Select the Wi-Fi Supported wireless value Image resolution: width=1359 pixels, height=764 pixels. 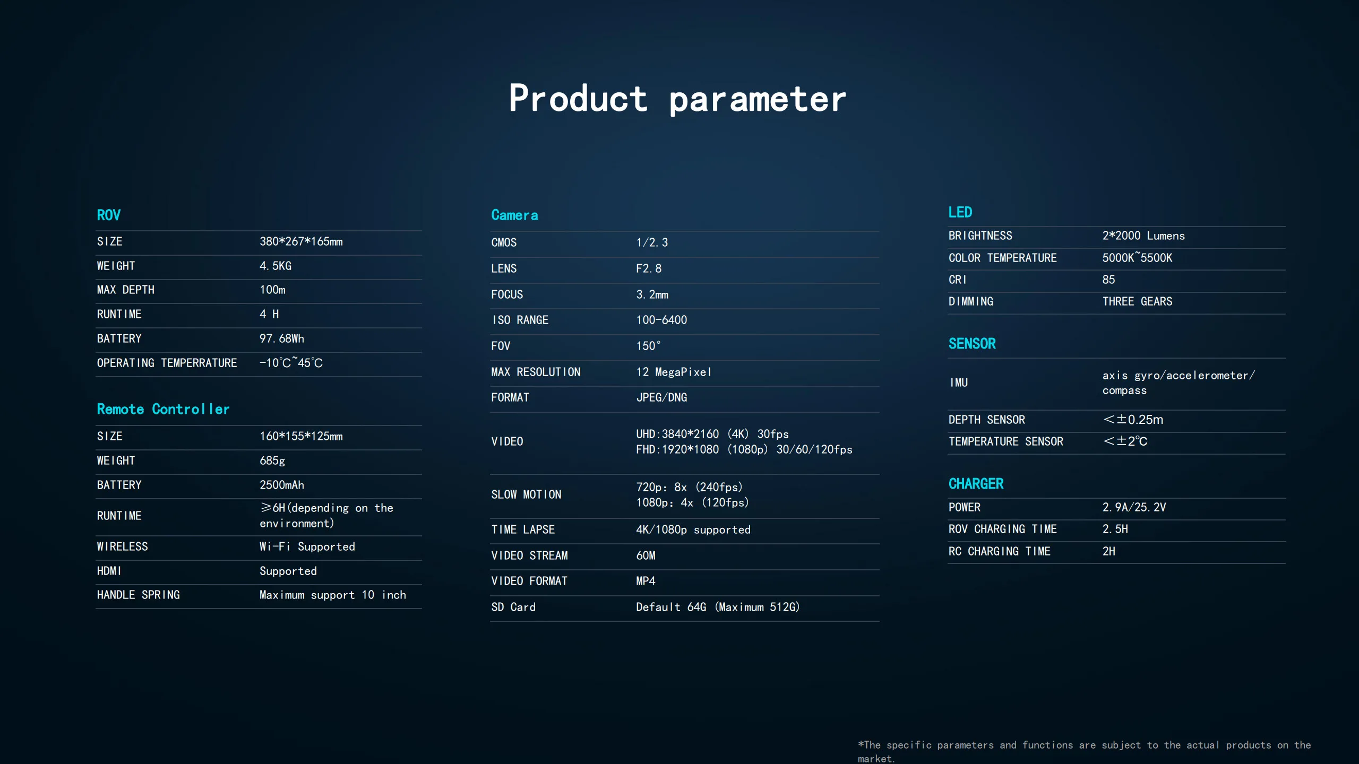tap(307, 546)
